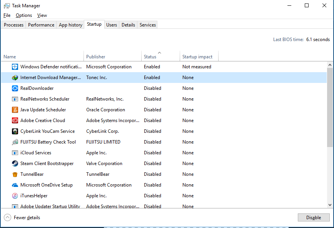The height and width of the screenshot is (228, 334).
Task: Click the RealDownloader blue icon
Action: (15, 88)
